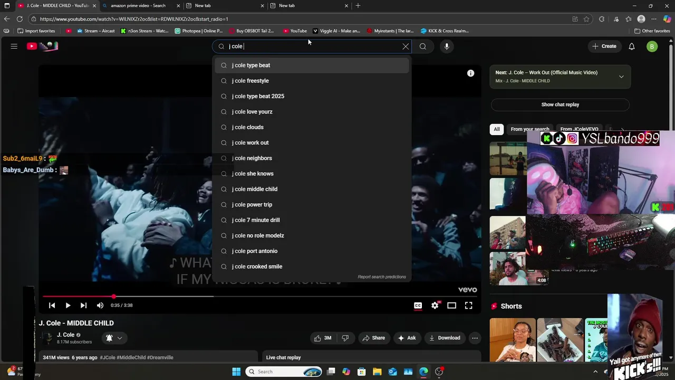This screenshot has height=380, width=675.
Task: Play the paused video
Action: click(68, 306)
